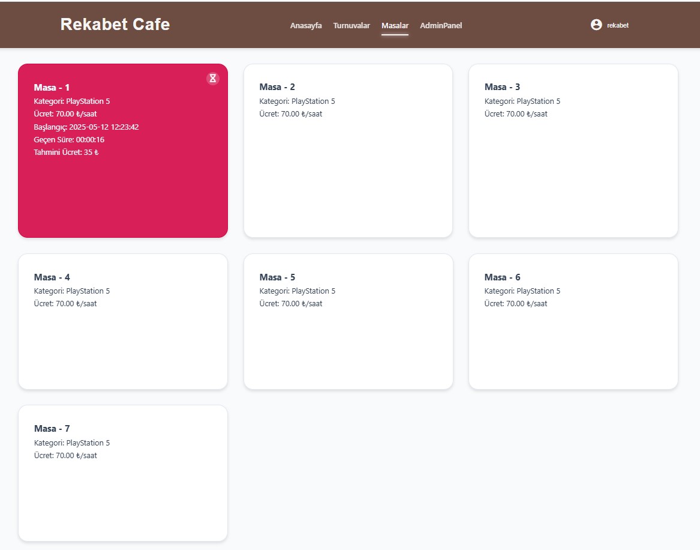The height and width of the screenshot is (550, 700).
Task: Open the Masa - 6 table card
Action: pos(573,321)
